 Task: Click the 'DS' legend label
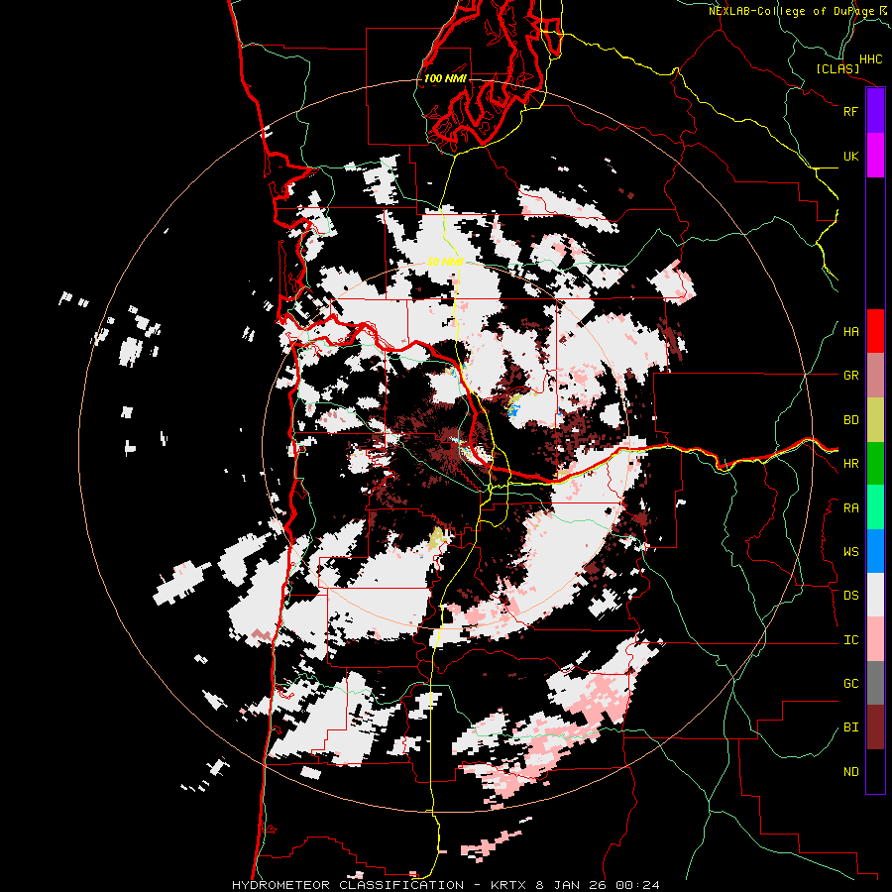pyautogui.click(x=850, y=596)
